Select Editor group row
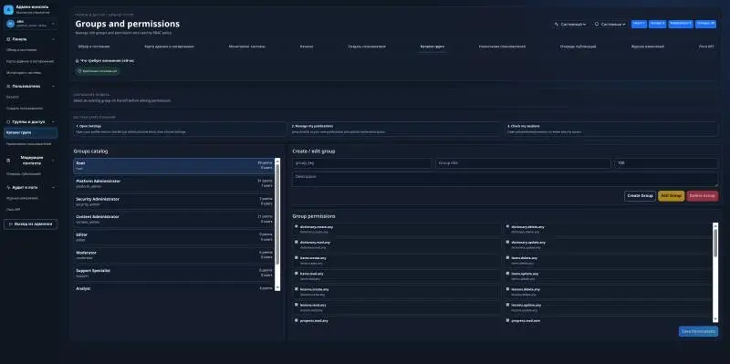Screen dimensions: 730x364 [x=174, y=237]
